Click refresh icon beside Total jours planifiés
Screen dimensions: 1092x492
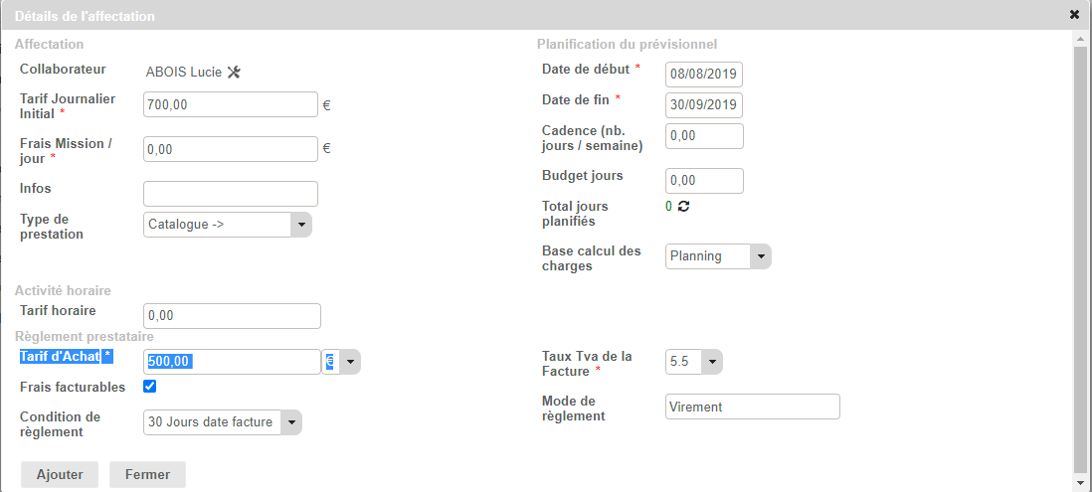click(x=683, y=206)
